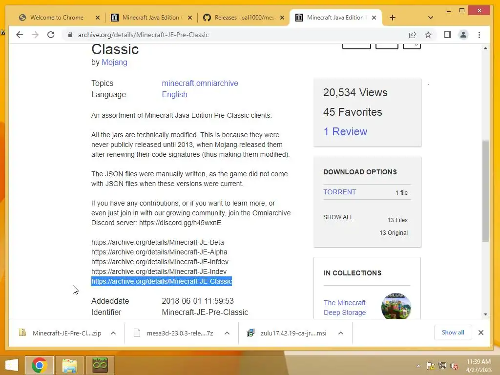Click the address bar URL field
The height and width of the screenshot is (375, 500).
[x=143, y=35]
